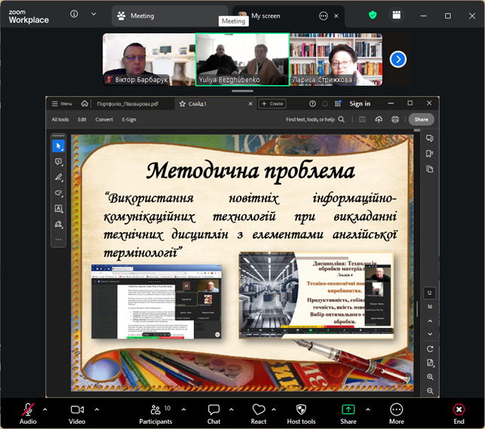Open the E-Sign menu

(x=129, y=120)
